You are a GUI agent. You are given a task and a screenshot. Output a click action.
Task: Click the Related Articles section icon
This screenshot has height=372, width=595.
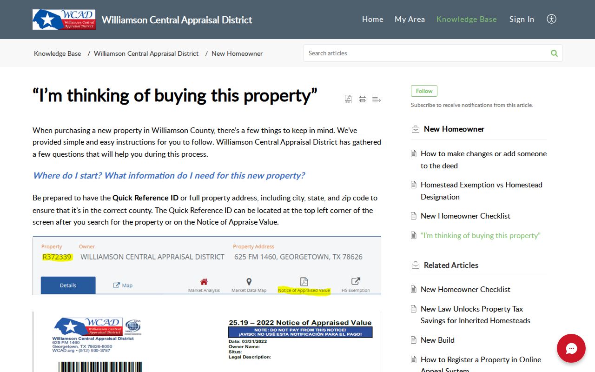[x=416, y=266]
